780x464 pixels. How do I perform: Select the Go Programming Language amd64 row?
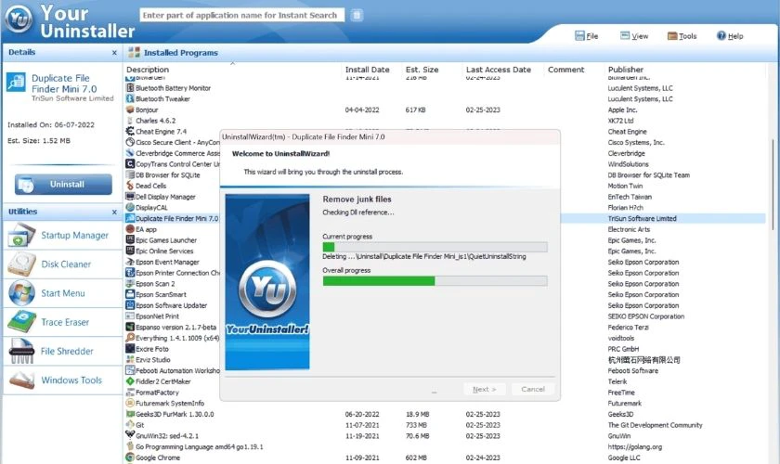[445, 447]
